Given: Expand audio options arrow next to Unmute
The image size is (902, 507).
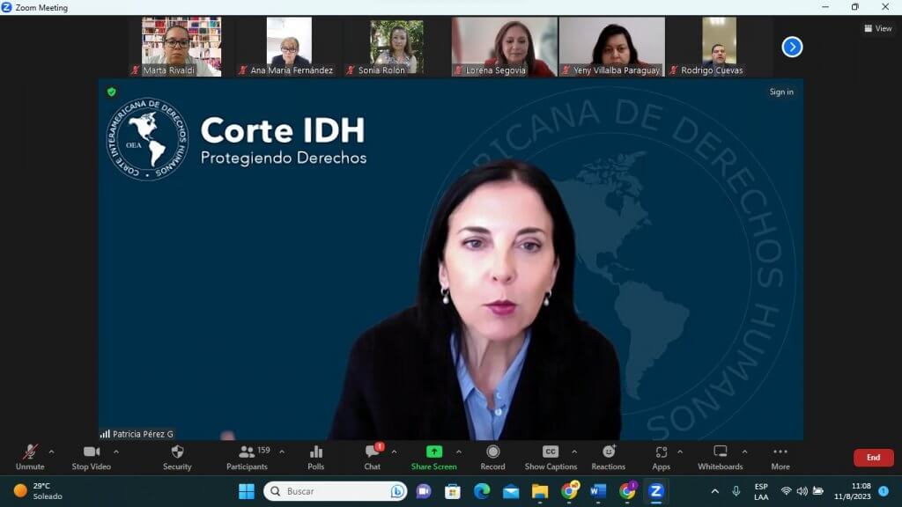Looking at the screenshot, I should point(52,452).
